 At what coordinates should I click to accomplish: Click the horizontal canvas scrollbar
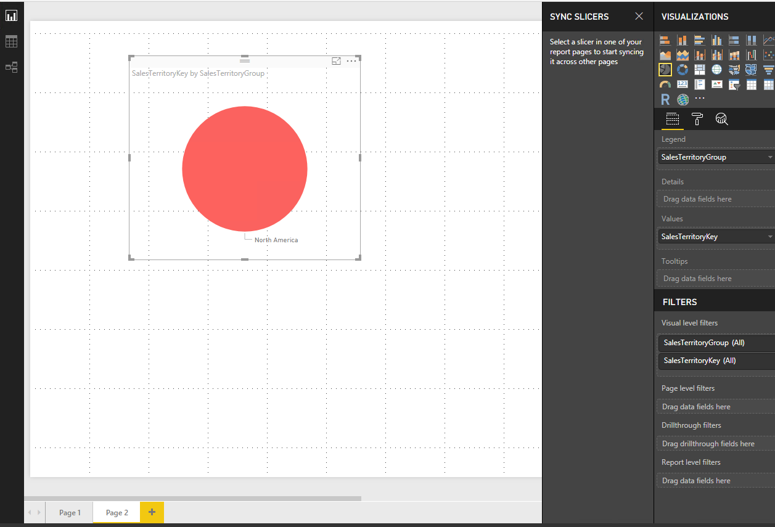click(x=192, y=498)
